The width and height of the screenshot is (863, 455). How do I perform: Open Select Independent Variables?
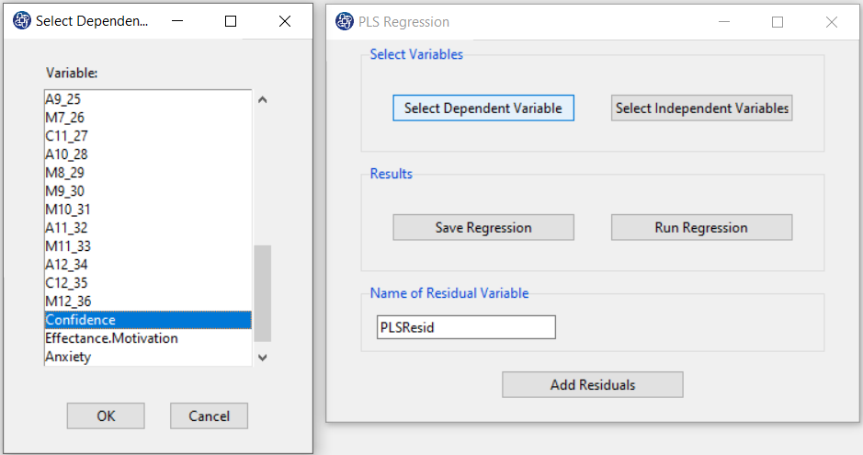pos(702,108)
